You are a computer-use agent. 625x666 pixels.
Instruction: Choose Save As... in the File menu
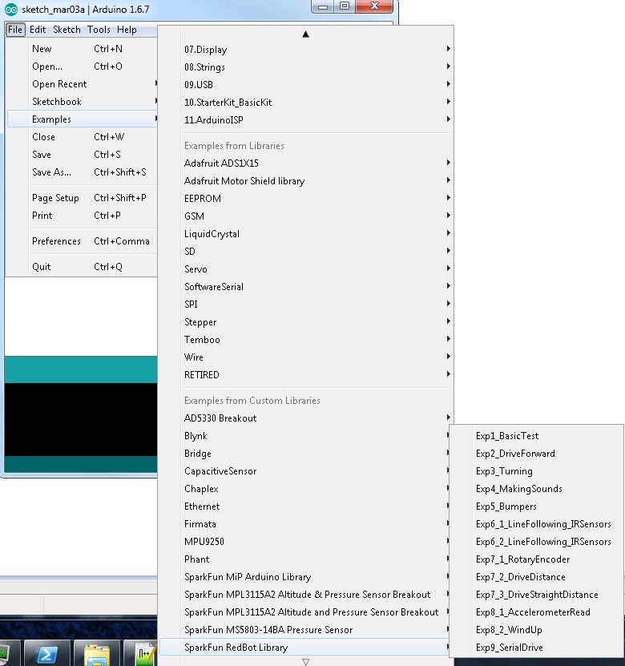click(x=83, y=172)
